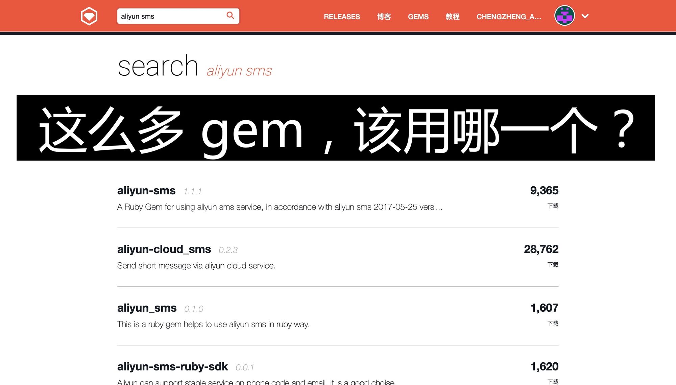
Task: Click the search magnifier icon
Action: [x=230, y=16]
